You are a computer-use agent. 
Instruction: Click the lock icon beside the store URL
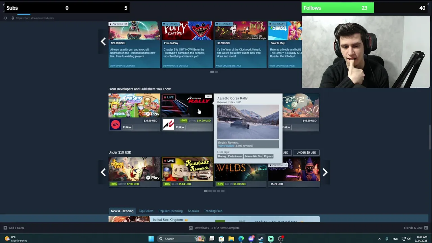coord(13,18)
